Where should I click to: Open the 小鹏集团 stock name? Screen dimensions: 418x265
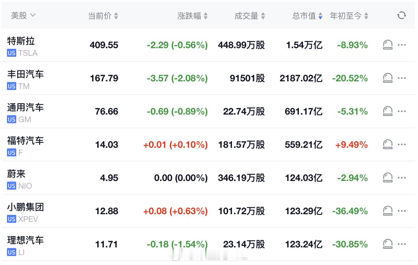coord(26,207)
